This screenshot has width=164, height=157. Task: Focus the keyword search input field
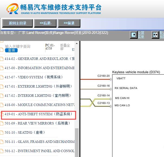tap(18, 46)
